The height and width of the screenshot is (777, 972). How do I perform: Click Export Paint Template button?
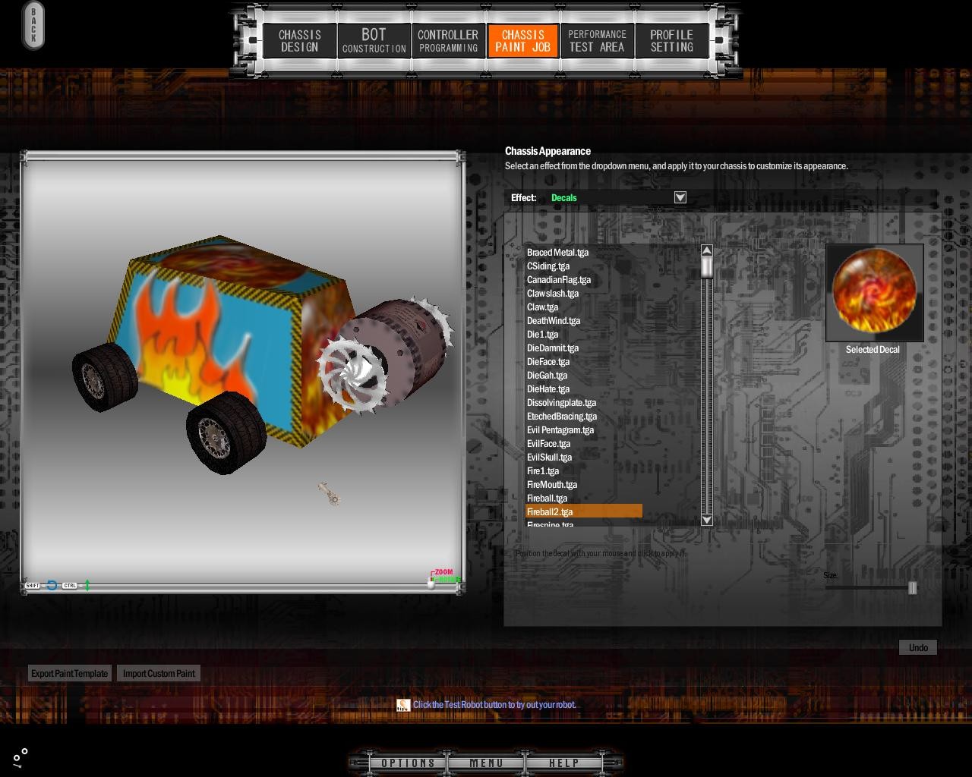pyautogui.click(x=70, y=673)
